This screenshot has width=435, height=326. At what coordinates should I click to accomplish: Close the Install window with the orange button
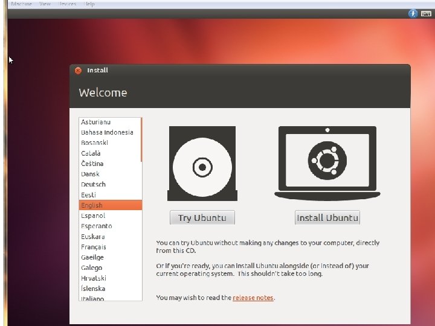coord(78,71)
